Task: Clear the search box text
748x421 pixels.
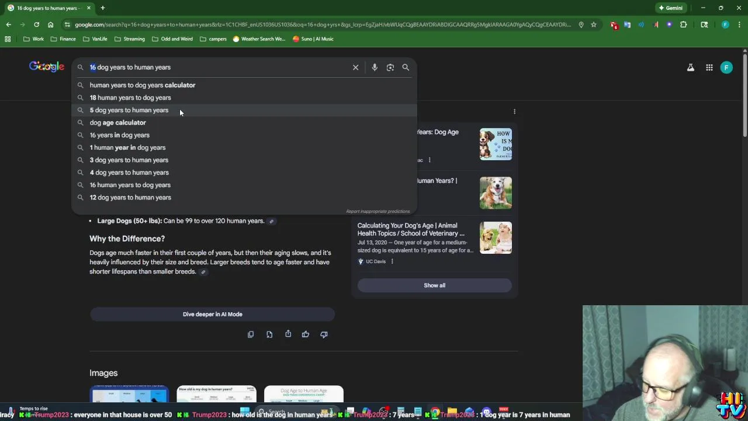Action: tap(355, 67)
